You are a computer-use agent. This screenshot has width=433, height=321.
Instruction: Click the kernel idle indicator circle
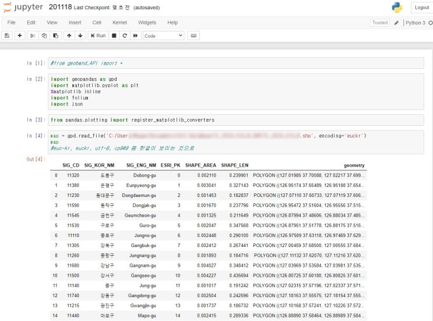tap(431, 23)
